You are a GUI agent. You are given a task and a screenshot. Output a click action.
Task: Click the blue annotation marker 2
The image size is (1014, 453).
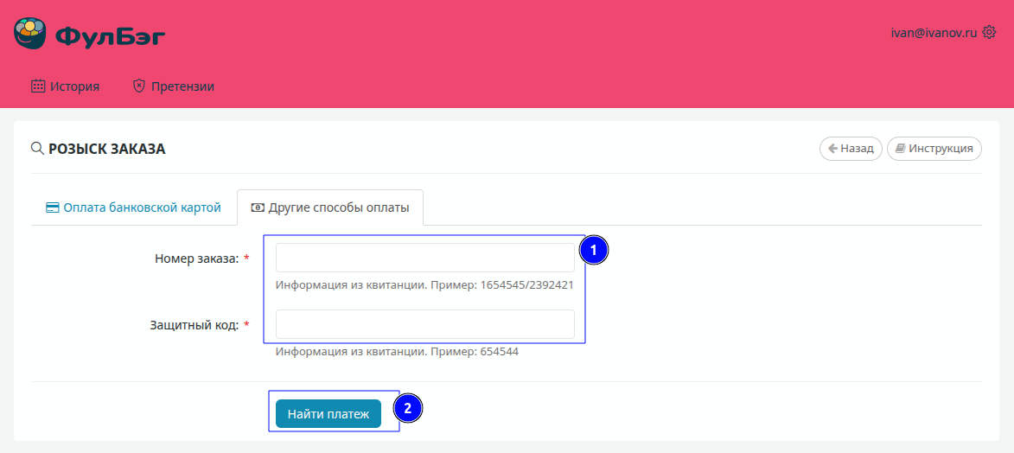pos(407,408)
